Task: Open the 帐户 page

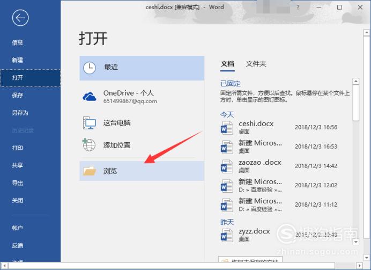Action: (18, 228)
